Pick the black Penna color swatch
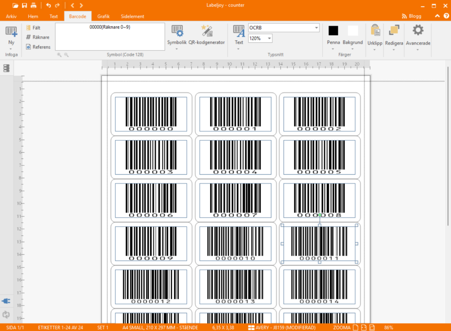Screen dimensions: 451x331 pyautogui.click(x=333, y=31)
